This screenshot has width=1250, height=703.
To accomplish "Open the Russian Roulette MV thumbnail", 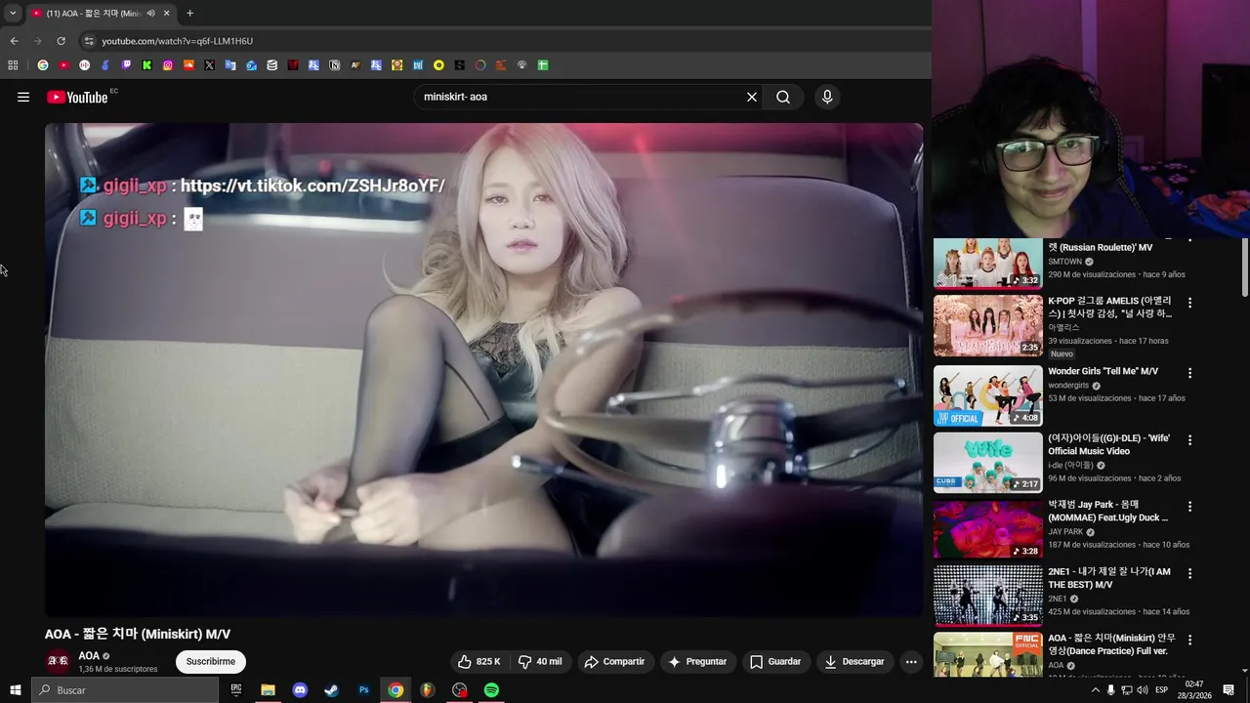I will 988,263.
